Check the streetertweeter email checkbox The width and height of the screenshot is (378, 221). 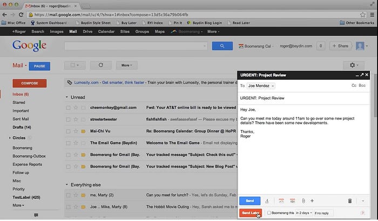[x=68, y=120]
